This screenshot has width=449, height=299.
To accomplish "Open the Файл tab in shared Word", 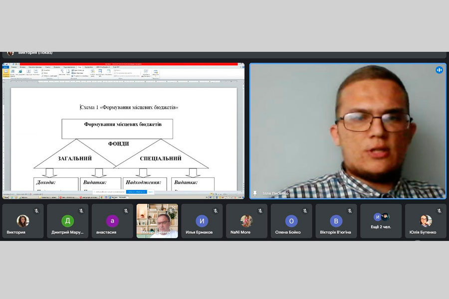I will pyautogui.click(x=5, y=67).
